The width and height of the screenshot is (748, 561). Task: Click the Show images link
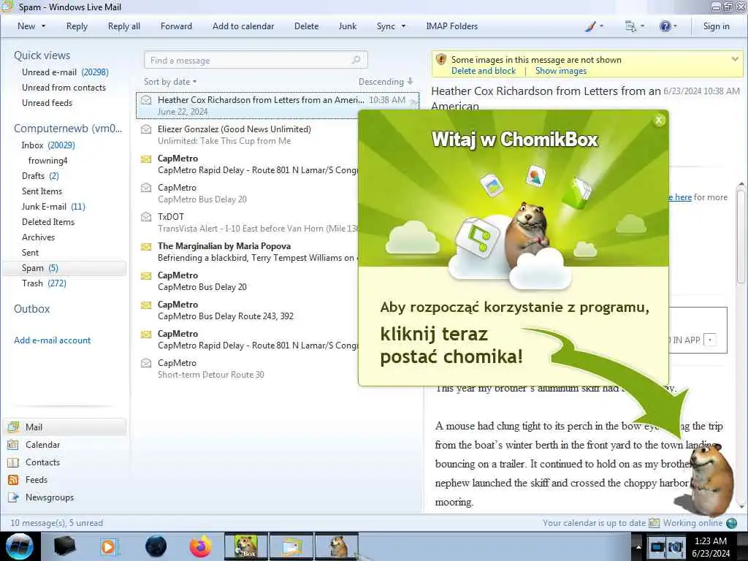(x=561, y=71)
